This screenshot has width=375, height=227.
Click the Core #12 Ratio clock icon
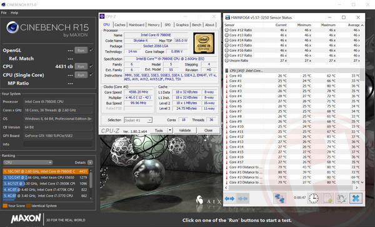(x=226, y=30)
